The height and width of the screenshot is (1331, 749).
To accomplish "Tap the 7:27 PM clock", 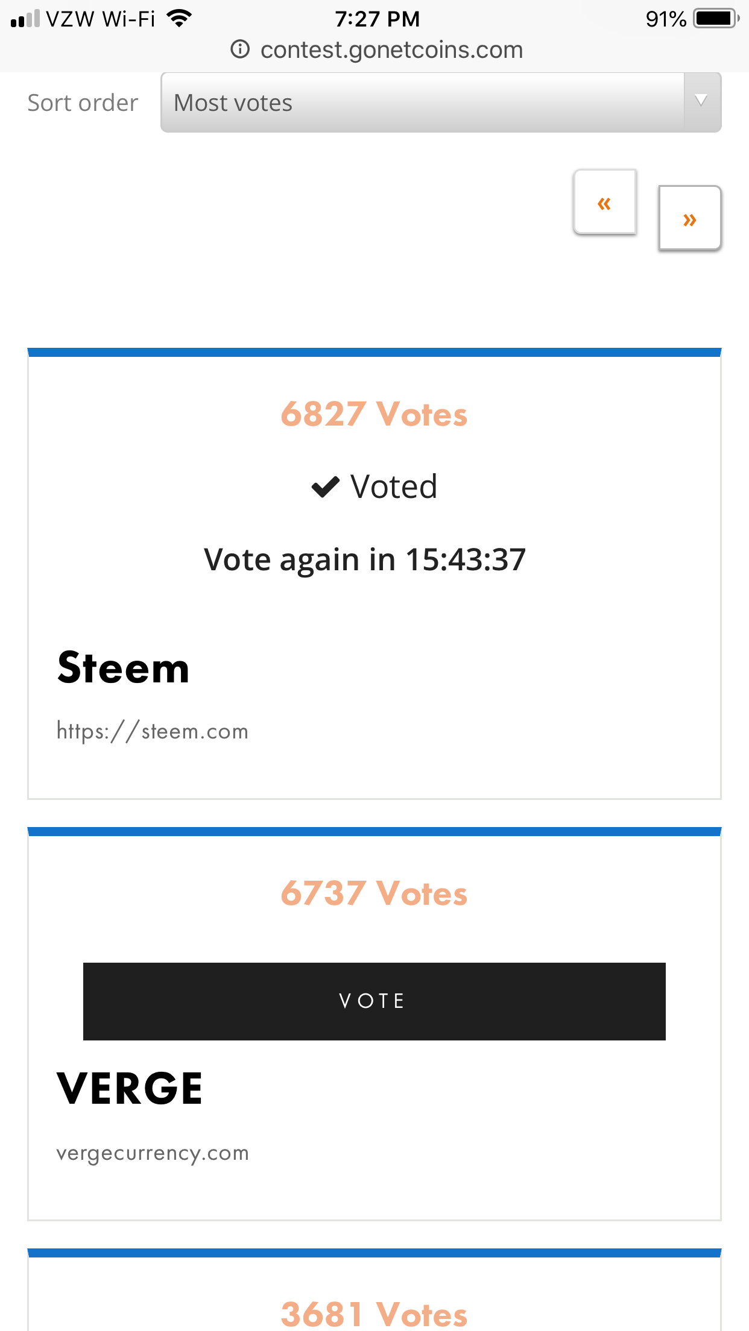I will 377,19.
